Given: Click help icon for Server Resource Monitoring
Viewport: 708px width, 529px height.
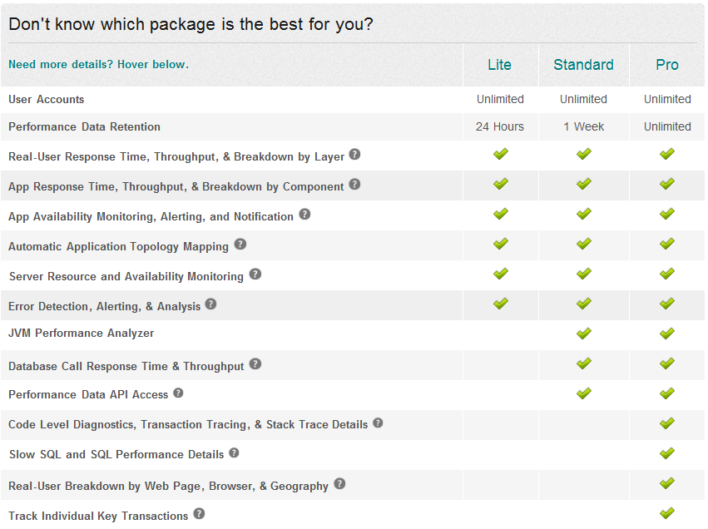Looking at the screenshot, I should (255, 274).
